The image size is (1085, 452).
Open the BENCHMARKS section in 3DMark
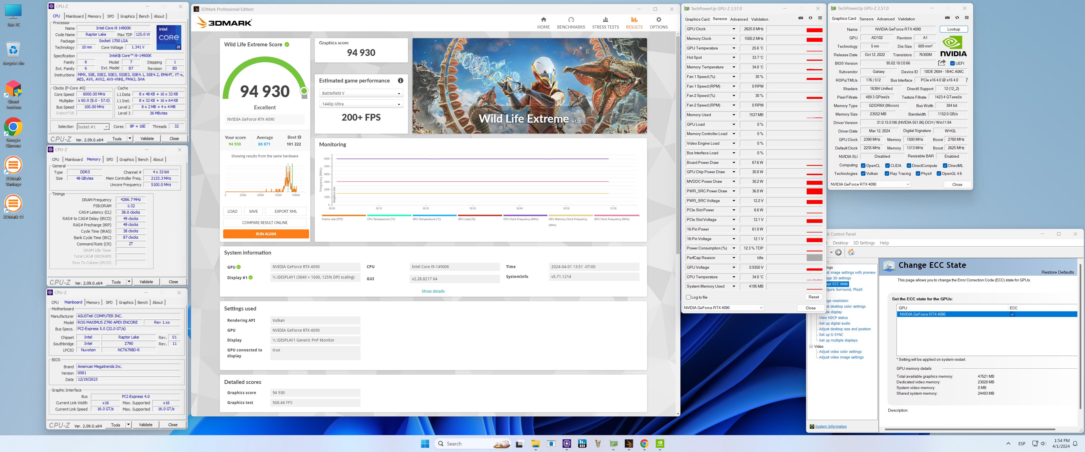point(571,23)
